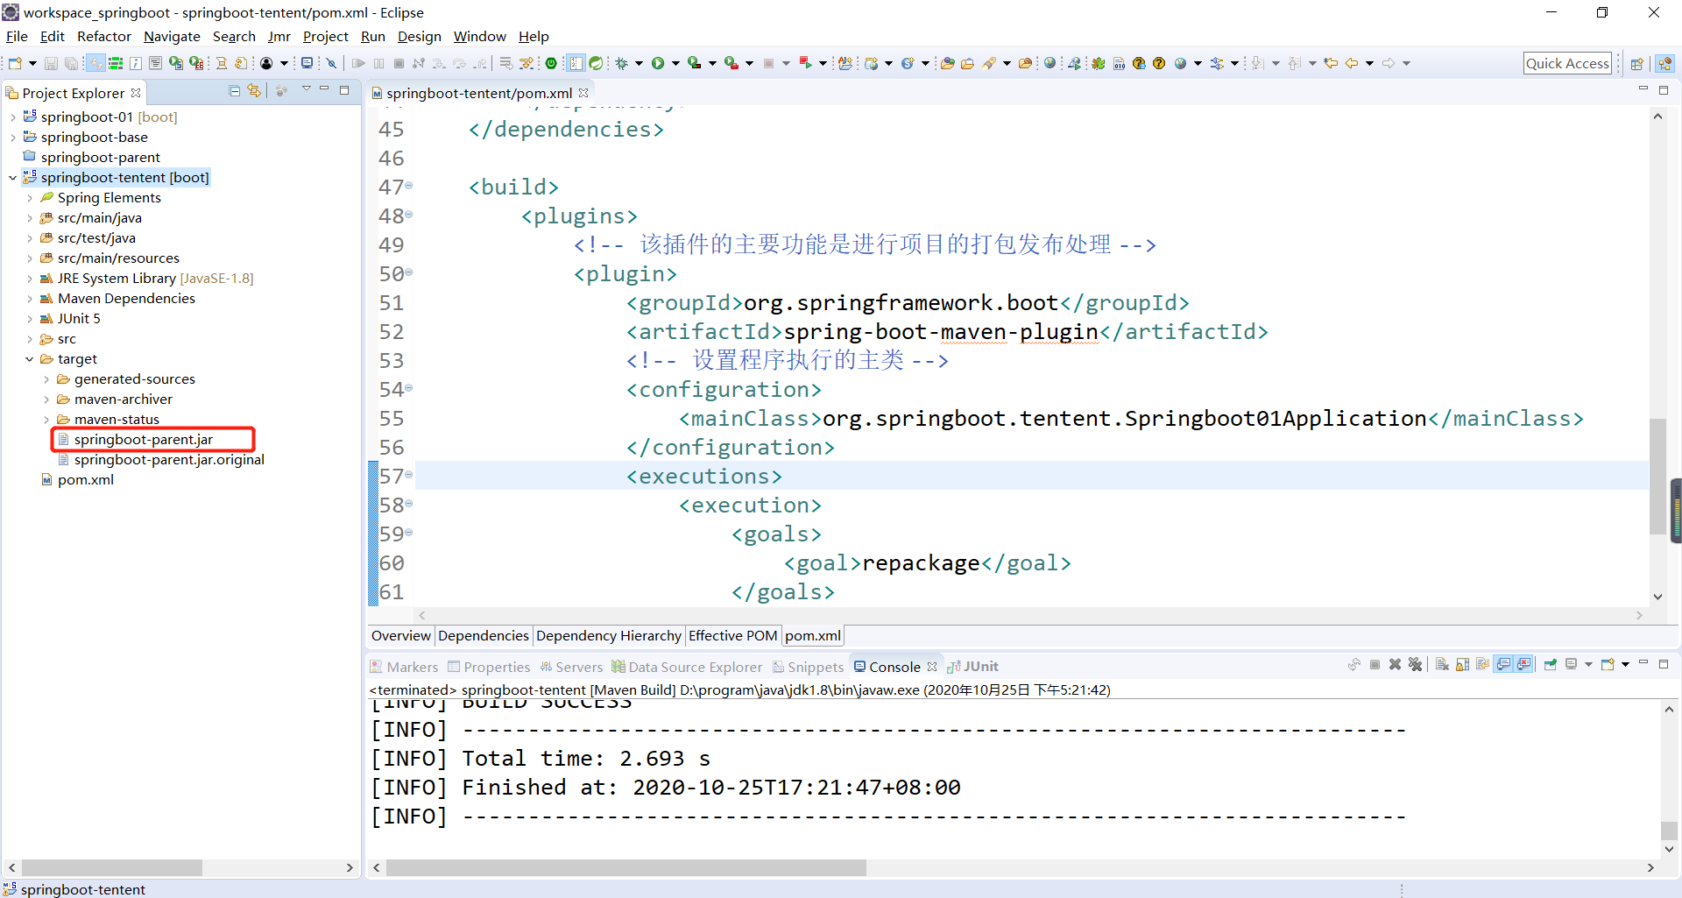Click the New file toolbar icon
Image resolution: width=1682 pixels, height=898 pixels.
15,63
